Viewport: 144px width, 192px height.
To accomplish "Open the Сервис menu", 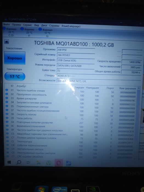I will (x=27, y=25).
